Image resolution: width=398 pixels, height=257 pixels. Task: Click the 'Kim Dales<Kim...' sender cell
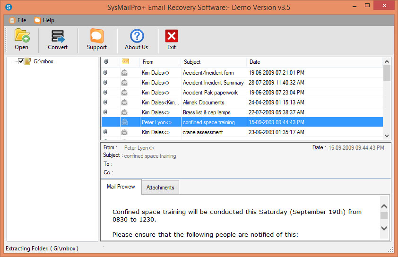[160, 102]
